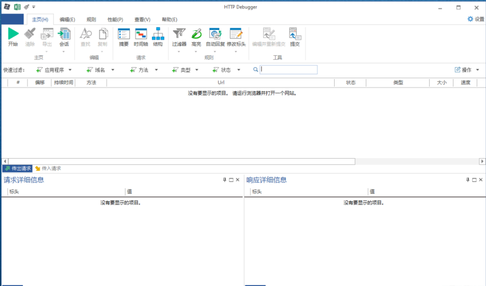Maximize the 响应详细信息 panel
The image size is (486, 286).
[x=474, y=179]
